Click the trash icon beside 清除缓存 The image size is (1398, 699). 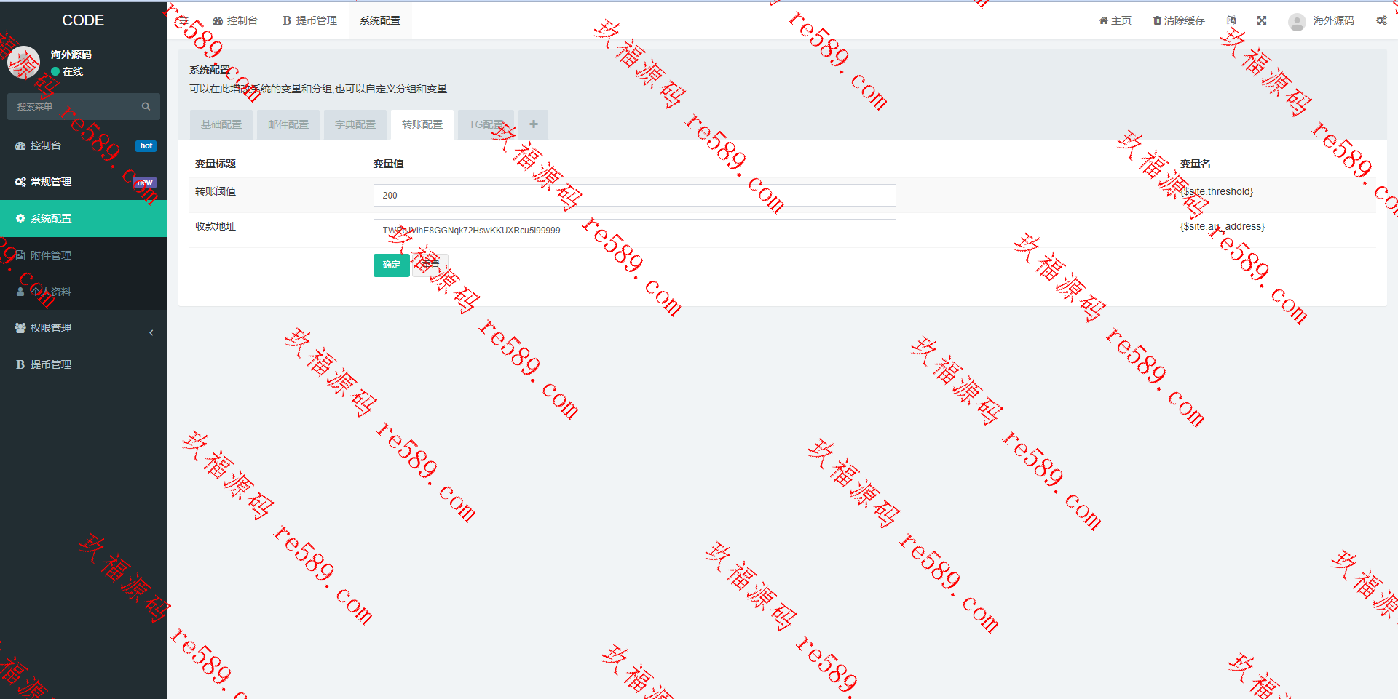pyautogui.click(x=1157, y=20)
